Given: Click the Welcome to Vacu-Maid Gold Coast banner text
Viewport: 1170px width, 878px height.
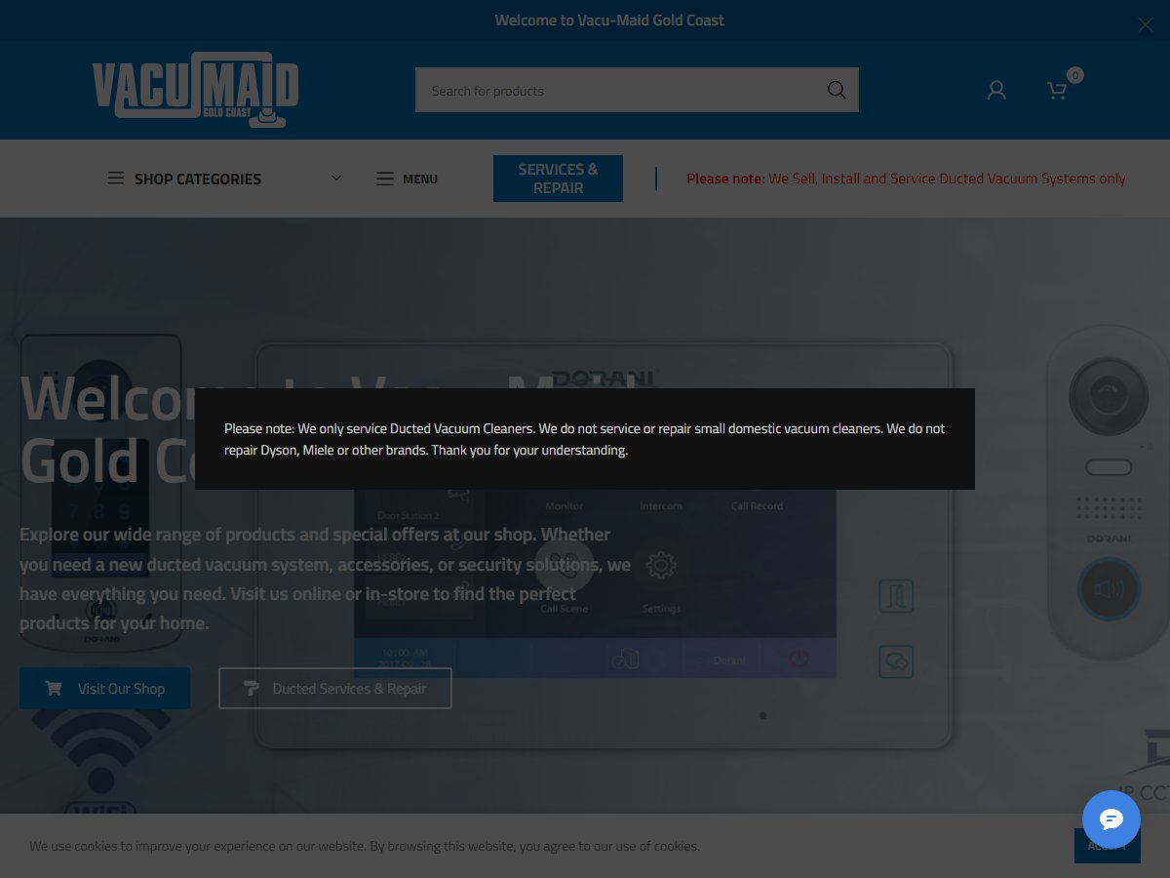Looking at the screenshot, I should tap(609, 20).
